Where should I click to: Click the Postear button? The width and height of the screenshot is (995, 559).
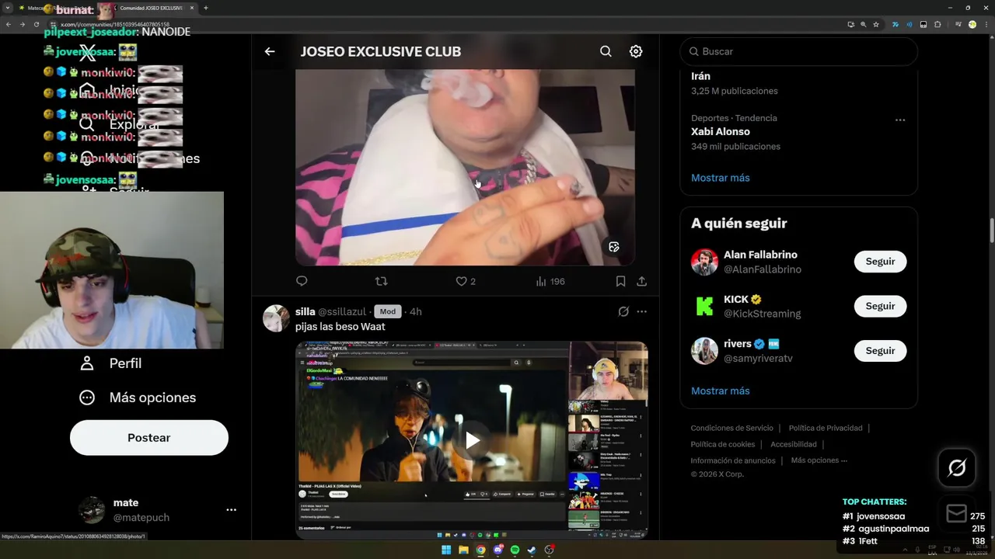pos(149,438)
